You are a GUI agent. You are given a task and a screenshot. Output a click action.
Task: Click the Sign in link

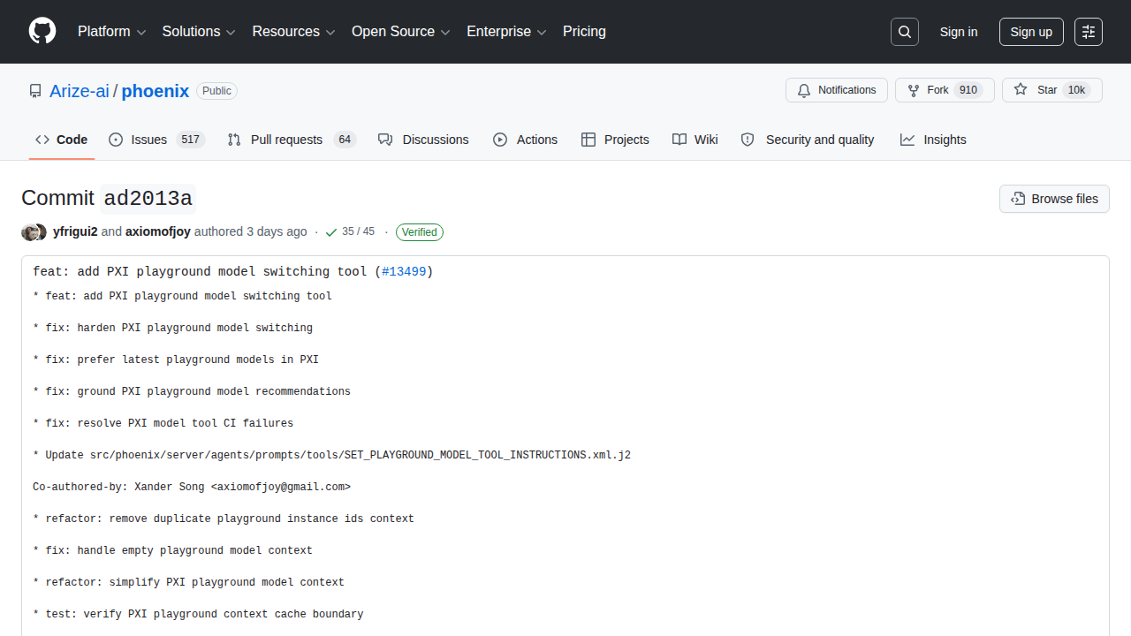point(959,32)
